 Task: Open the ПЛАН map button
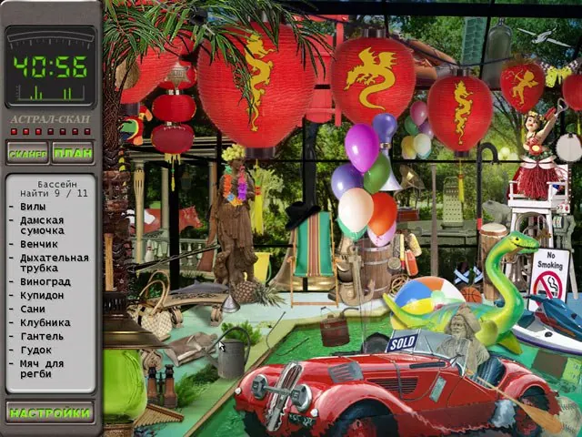coord(73,153)
